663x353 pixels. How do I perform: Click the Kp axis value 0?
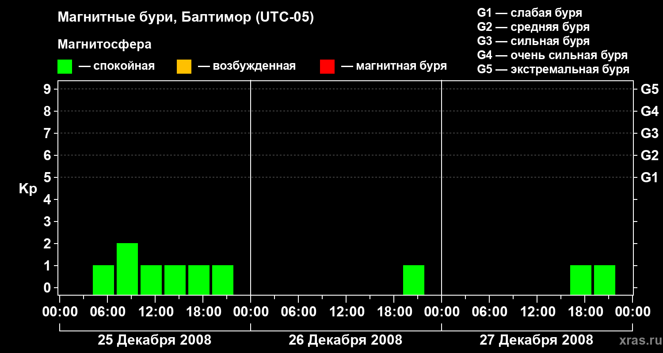click(48, 288)
